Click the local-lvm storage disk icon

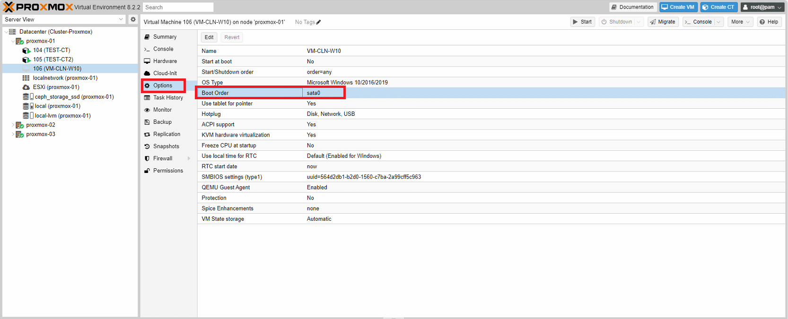[28, 115]
